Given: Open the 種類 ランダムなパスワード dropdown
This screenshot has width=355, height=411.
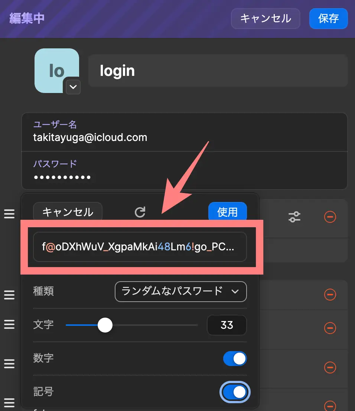Looking at the screenshot, I should click(x=181, y=292).
